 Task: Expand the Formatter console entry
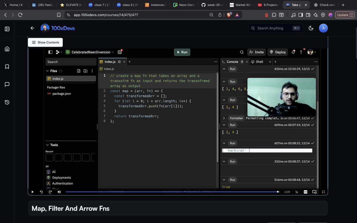(224, 118)
